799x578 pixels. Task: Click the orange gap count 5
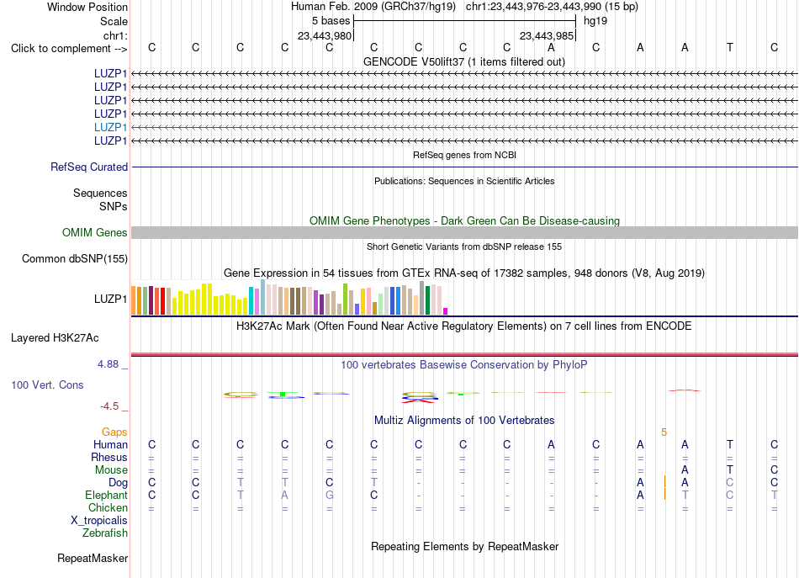pyautogui.click(x=664, y=432)
